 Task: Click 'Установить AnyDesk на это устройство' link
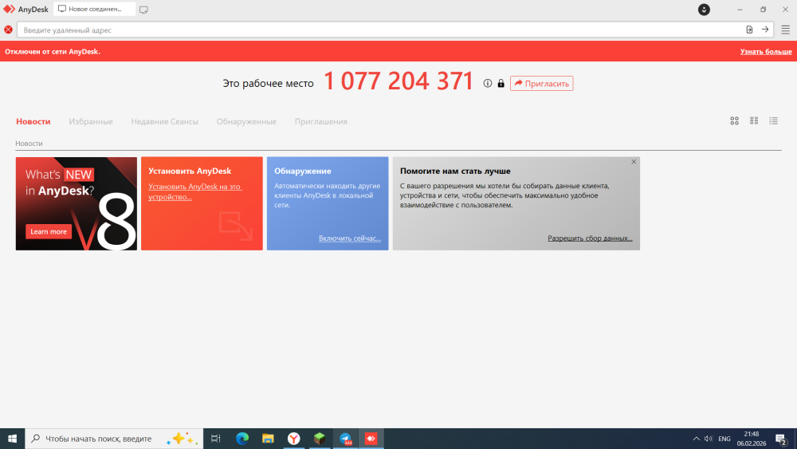tap(195, 191)
